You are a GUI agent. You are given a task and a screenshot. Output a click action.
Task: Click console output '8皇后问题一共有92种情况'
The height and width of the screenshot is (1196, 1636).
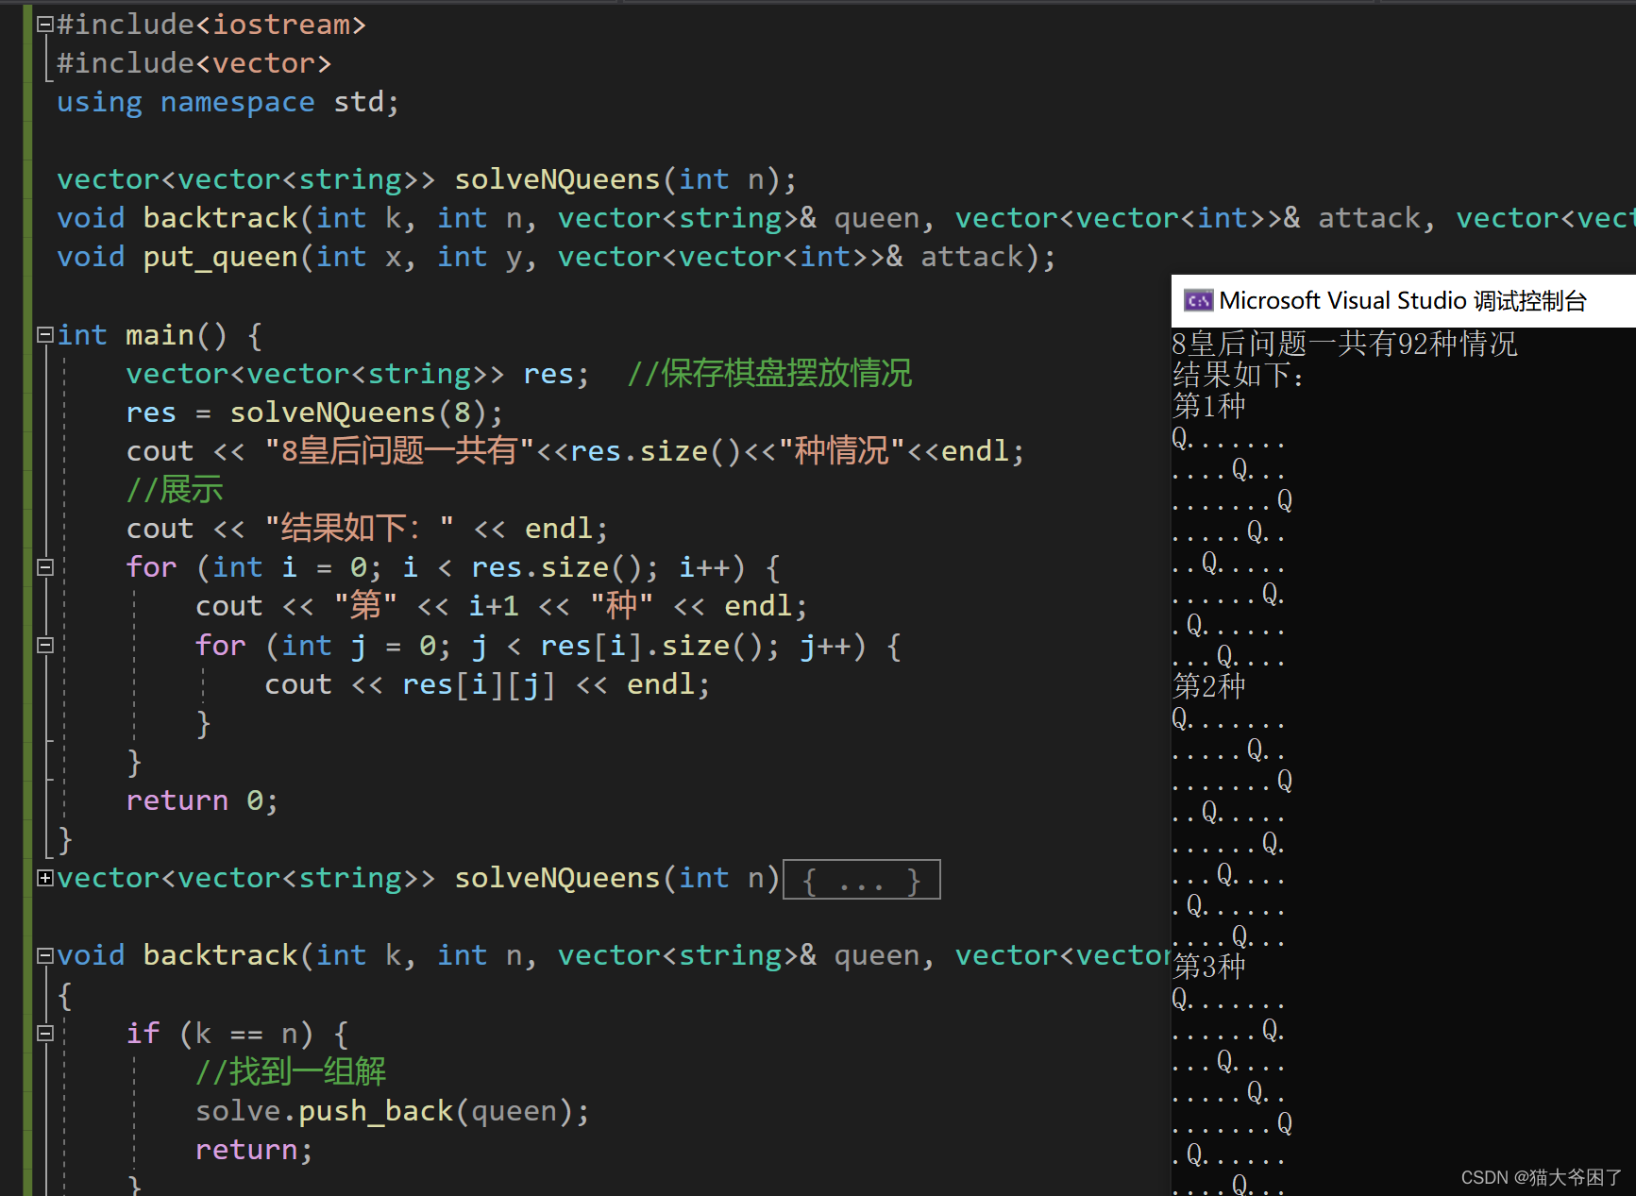click(x=1344, y=344)
